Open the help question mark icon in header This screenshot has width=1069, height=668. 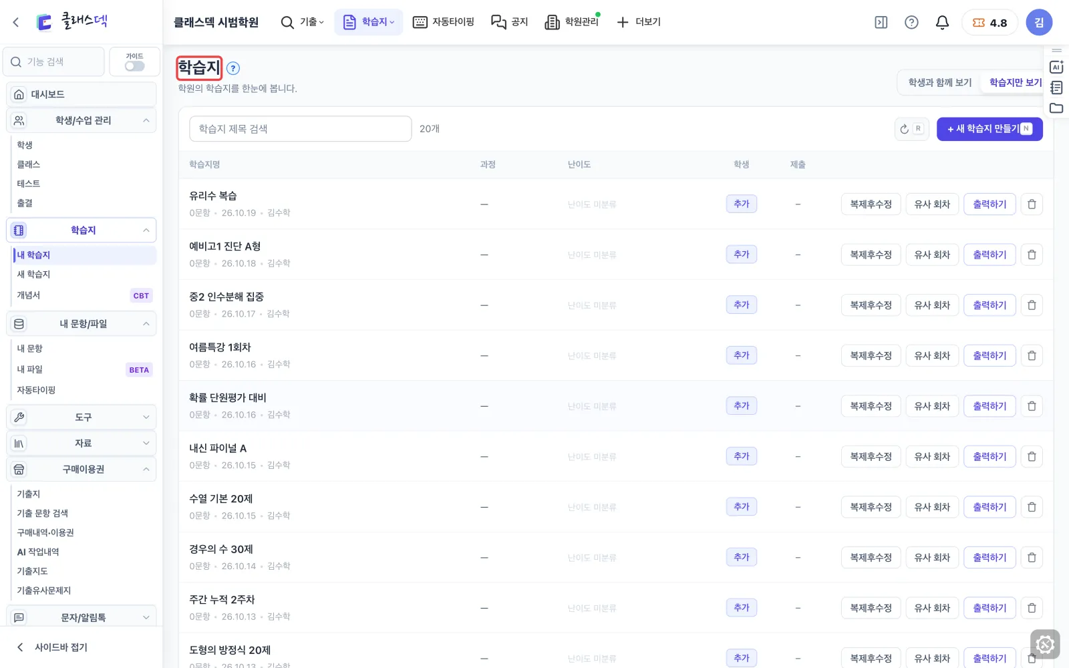(911, 22)
